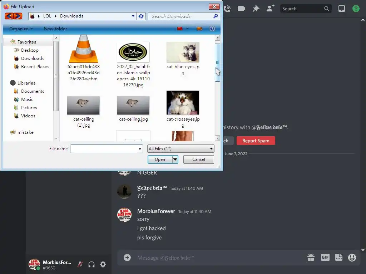Screen dimensions: 366x274
Task: Select Documents library
Action: [x=33, y=91]
